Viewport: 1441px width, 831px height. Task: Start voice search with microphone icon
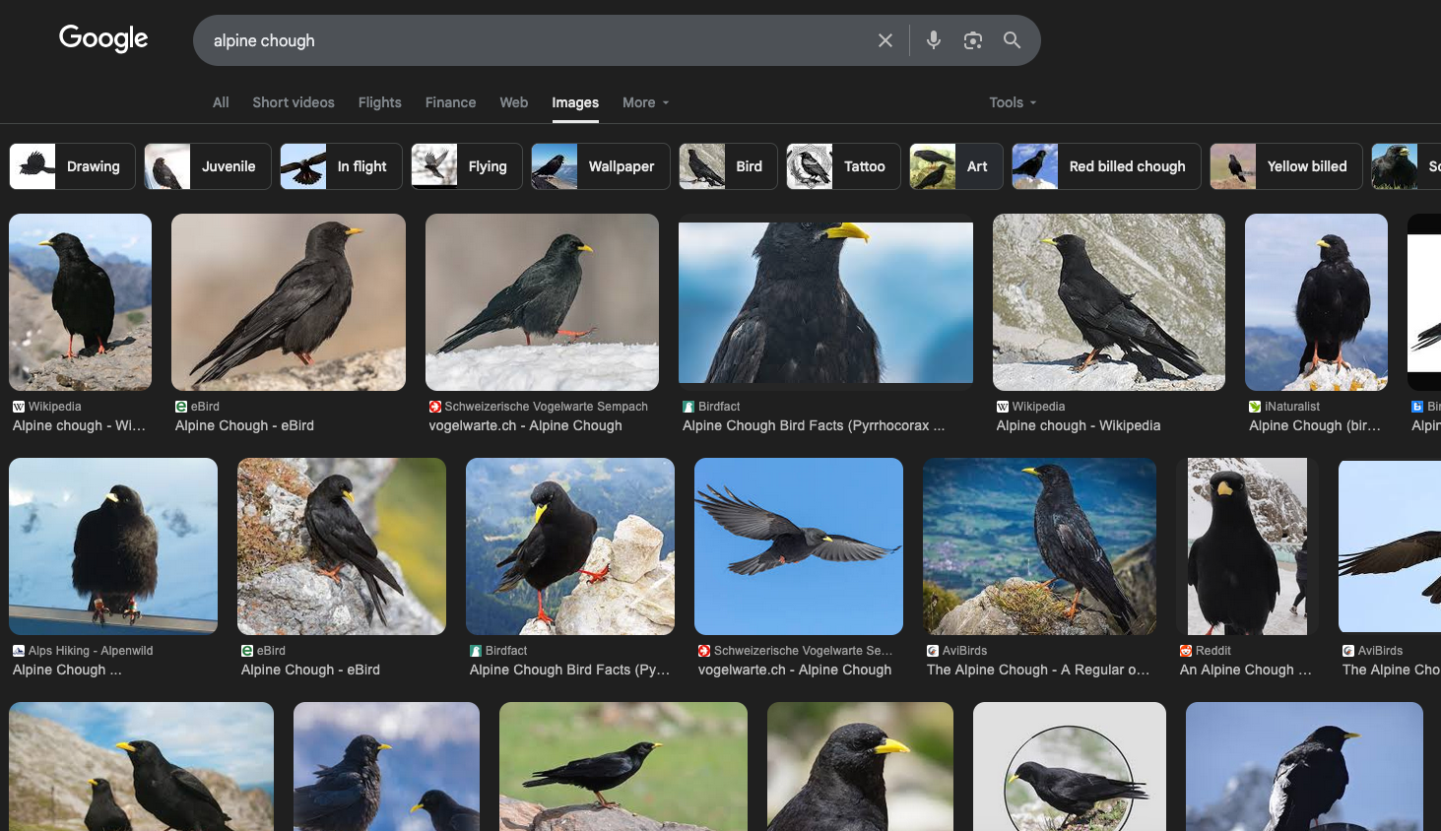tap(934, 40)
